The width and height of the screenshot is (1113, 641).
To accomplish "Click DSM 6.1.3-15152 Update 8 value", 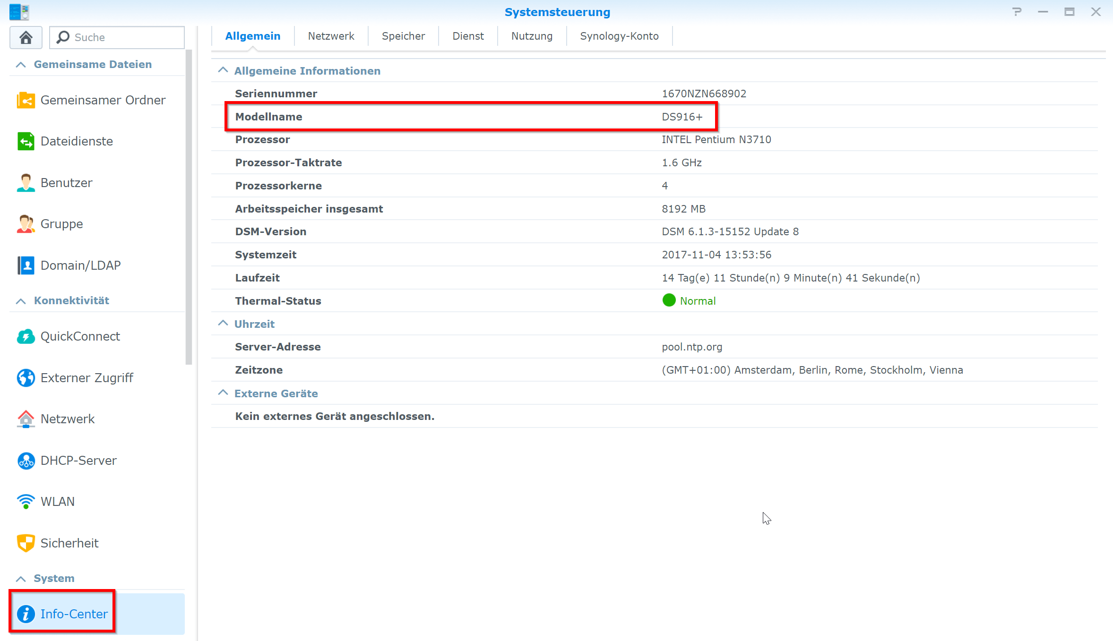I will point(730,231).
